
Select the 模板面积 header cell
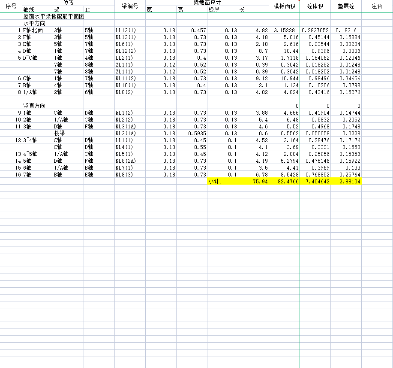(284, 6)
